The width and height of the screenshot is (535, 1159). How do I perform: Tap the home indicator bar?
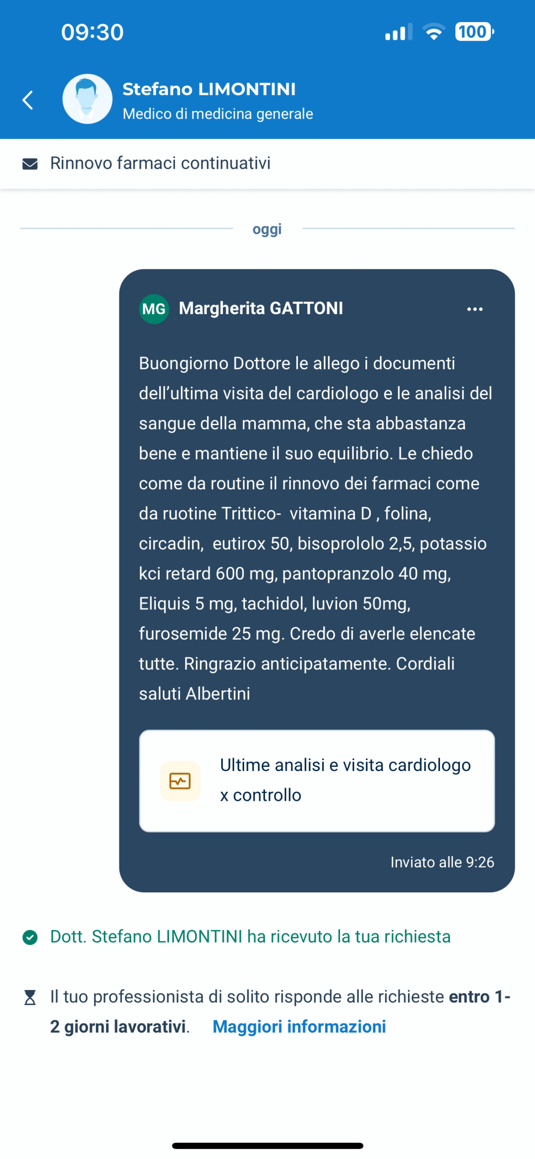tap(267, 1145)
